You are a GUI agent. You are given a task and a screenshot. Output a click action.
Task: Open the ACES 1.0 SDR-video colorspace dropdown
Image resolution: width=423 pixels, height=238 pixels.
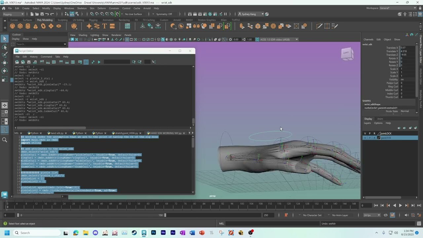(x=279, y=39)
